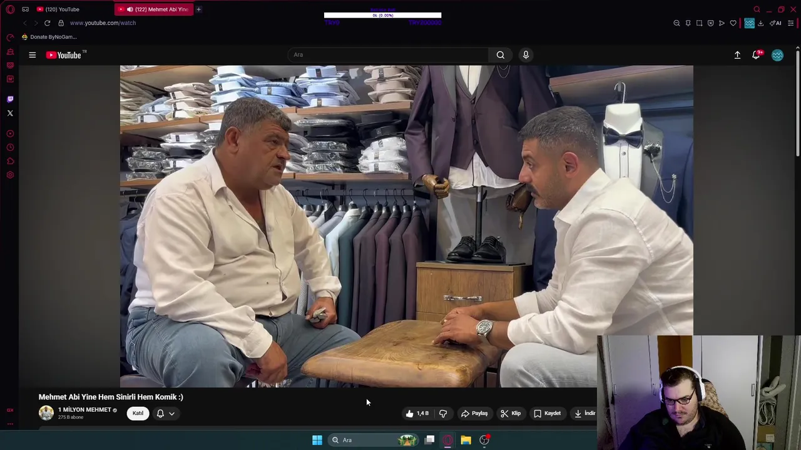
Task: Click the video player to pause
Action: pyautogui.click(x=407, y=226)
